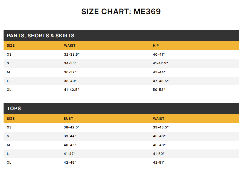Screen dimensions: 242x177
Task: Select tops waist value 41-50"
Action: pyautogui.click(x=159, y=154)
